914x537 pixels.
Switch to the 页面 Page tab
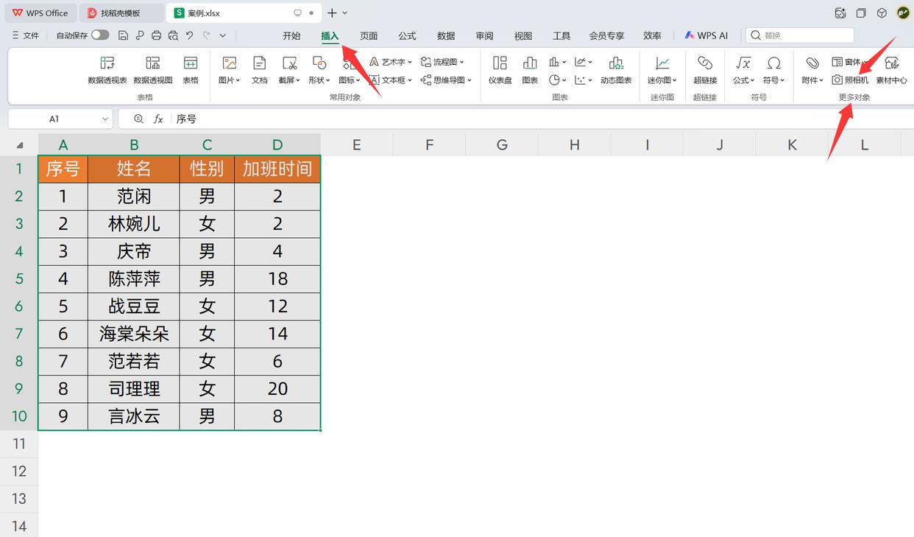click(x=369, y=35)
